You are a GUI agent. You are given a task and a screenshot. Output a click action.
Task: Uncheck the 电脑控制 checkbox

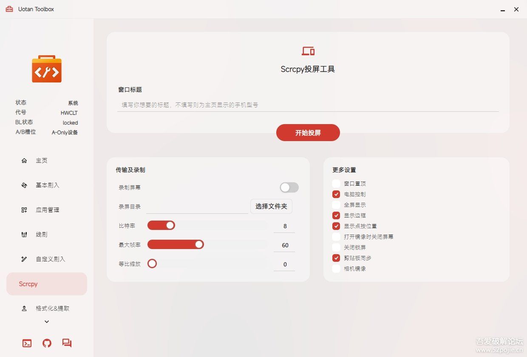pyautogui.click(x=336, y=194)
